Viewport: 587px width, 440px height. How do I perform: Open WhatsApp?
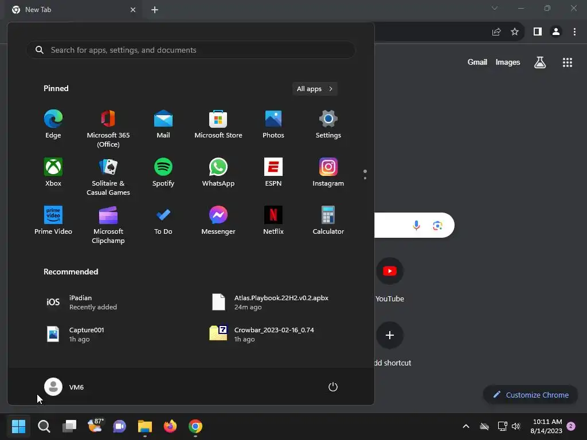[218, 172]
